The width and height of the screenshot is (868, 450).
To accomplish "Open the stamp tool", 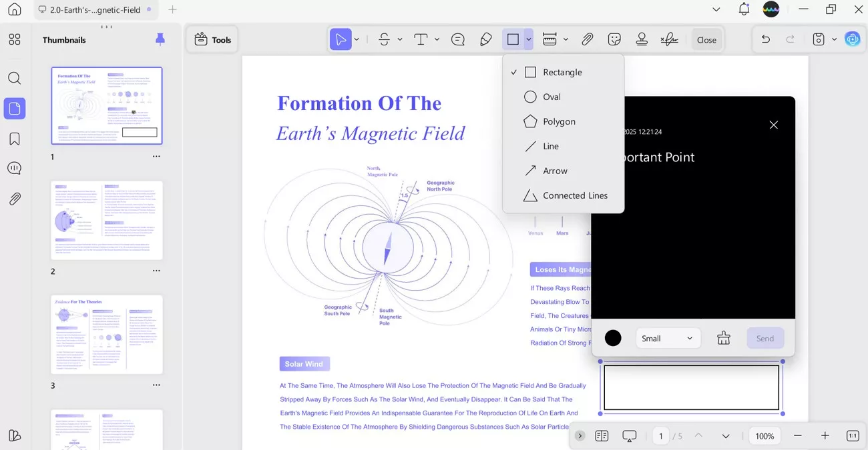I will point(642,39).
